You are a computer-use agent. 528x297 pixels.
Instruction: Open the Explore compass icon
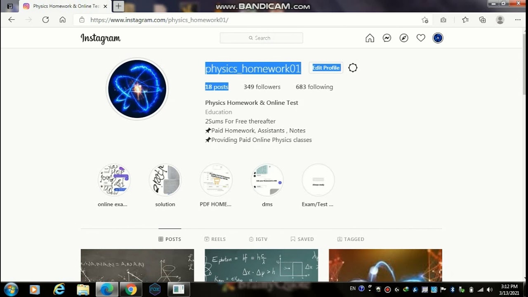coord(404,38)
